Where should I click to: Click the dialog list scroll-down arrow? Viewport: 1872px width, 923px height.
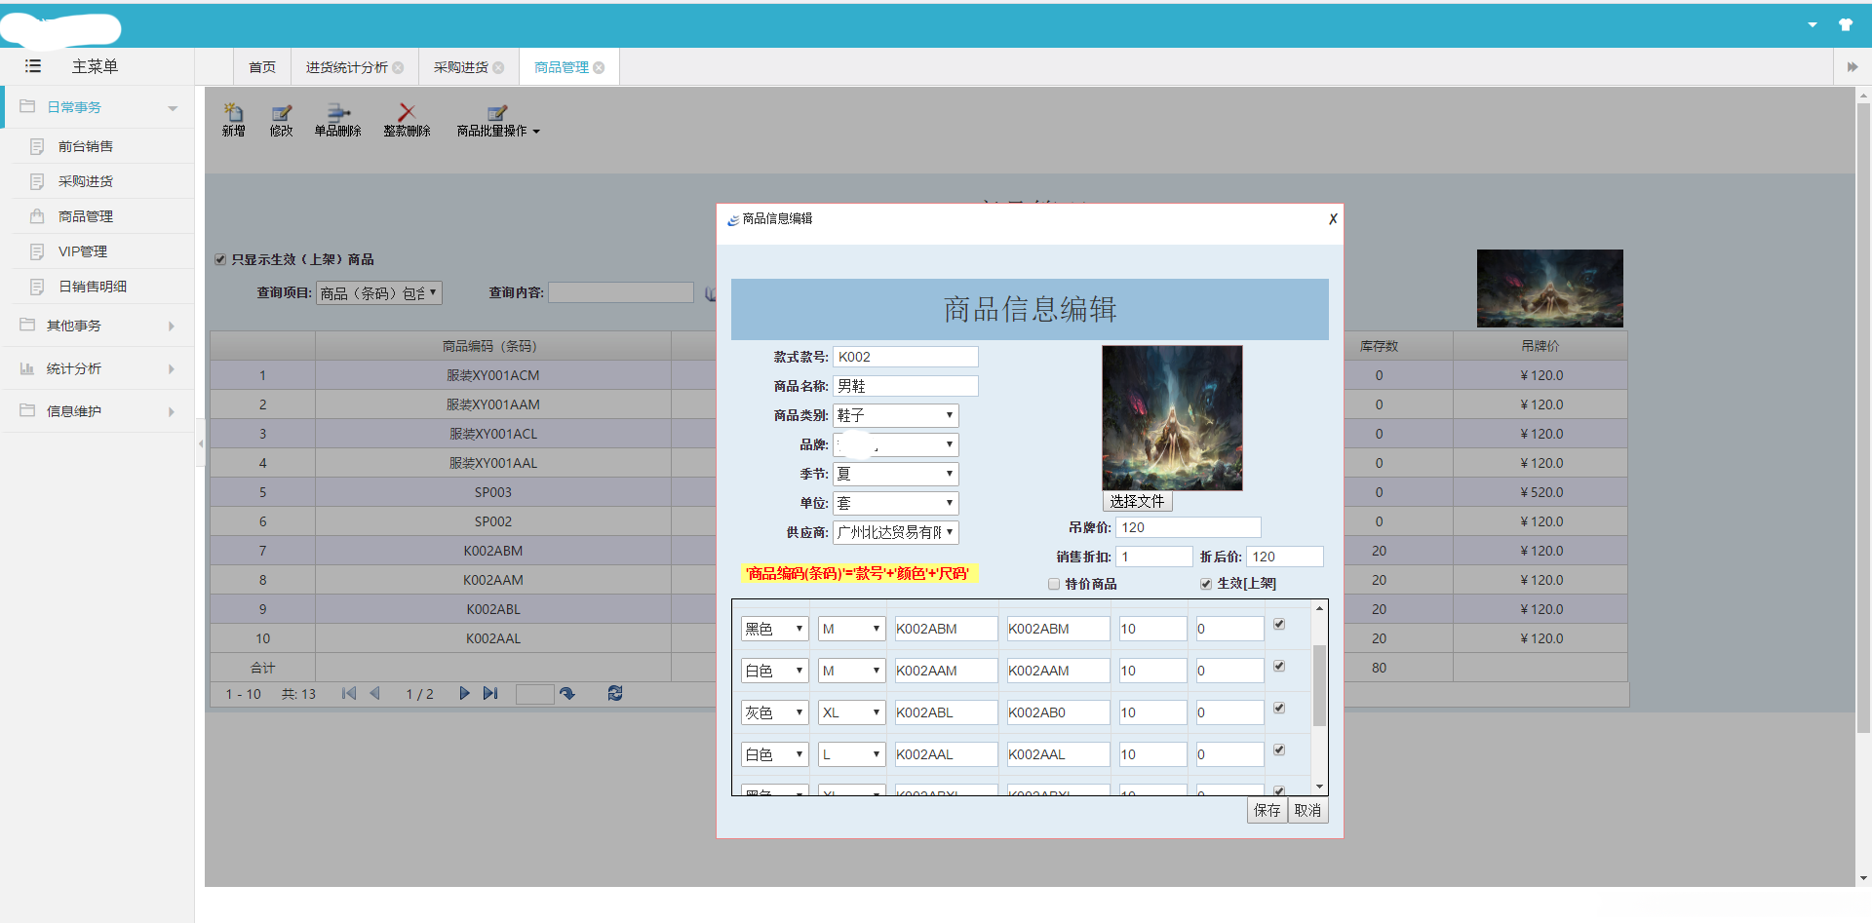click(x=1319, y=787)
